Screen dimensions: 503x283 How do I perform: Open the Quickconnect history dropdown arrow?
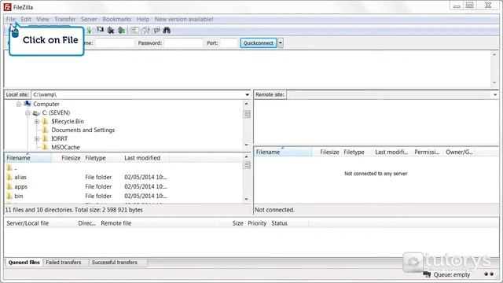point(281,43)
